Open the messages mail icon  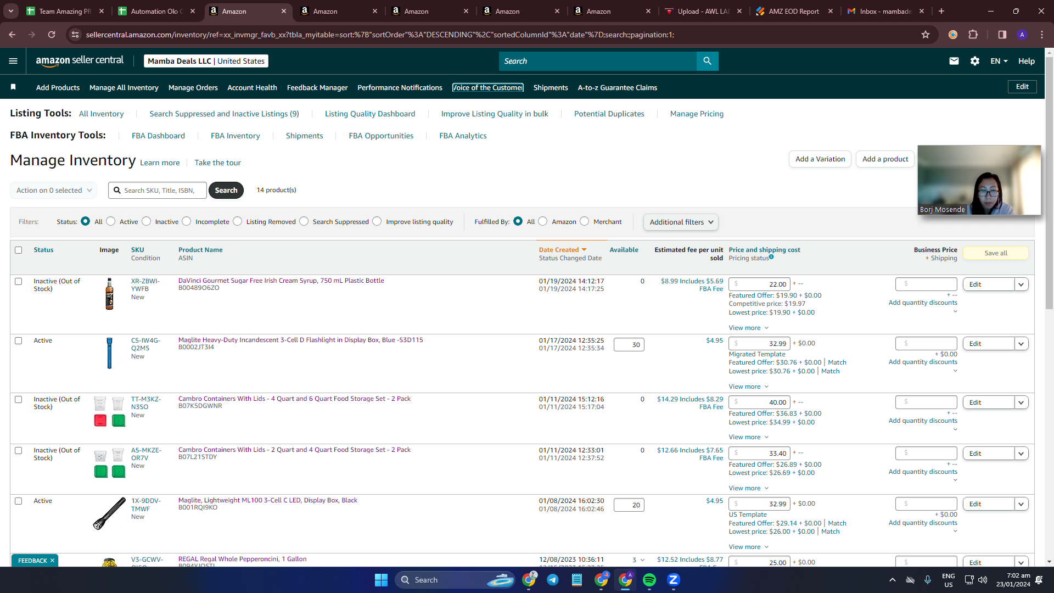954,61
